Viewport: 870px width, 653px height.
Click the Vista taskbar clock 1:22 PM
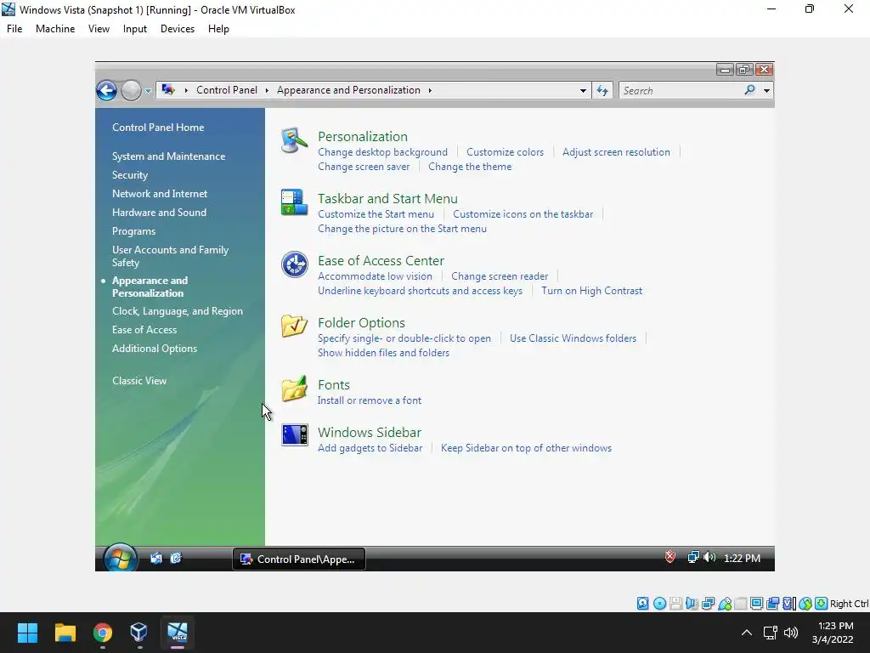(742, 558)
